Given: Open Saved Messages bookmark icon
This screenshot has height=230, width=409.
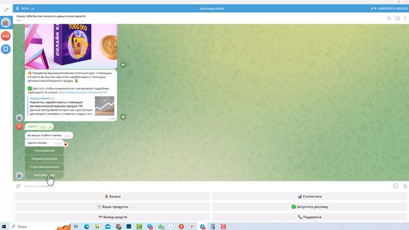Looking at the screenshot, I should pyautogui.click(x=6, y=49).
